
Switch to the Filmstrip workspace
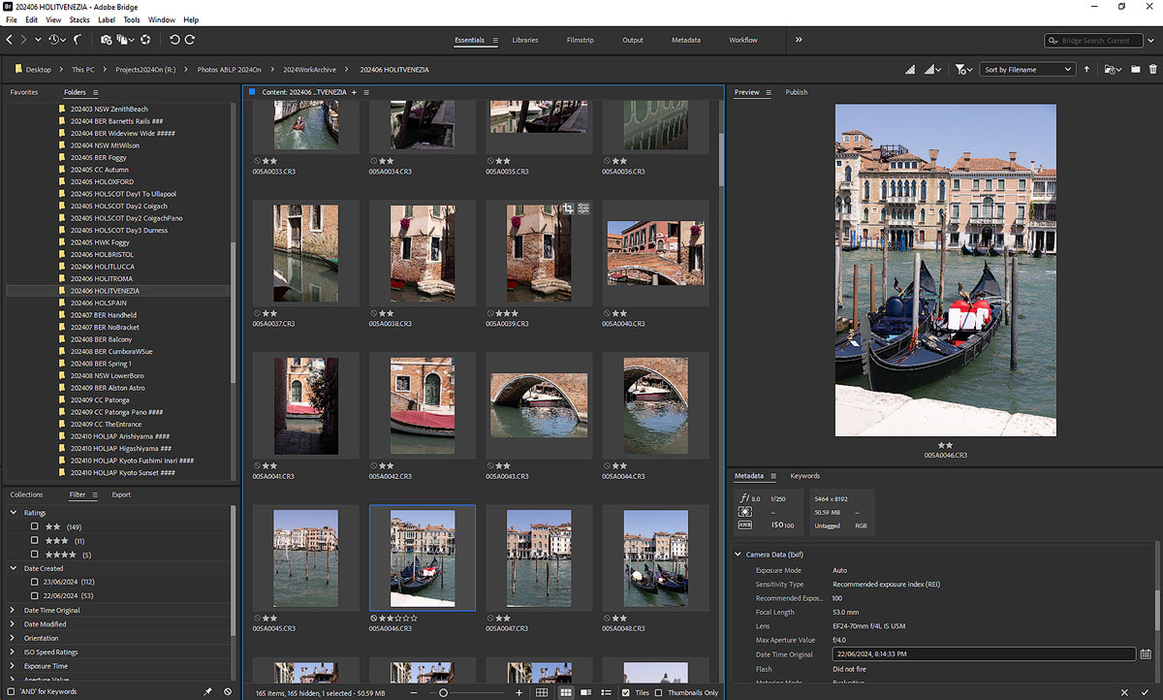(580, 40)
